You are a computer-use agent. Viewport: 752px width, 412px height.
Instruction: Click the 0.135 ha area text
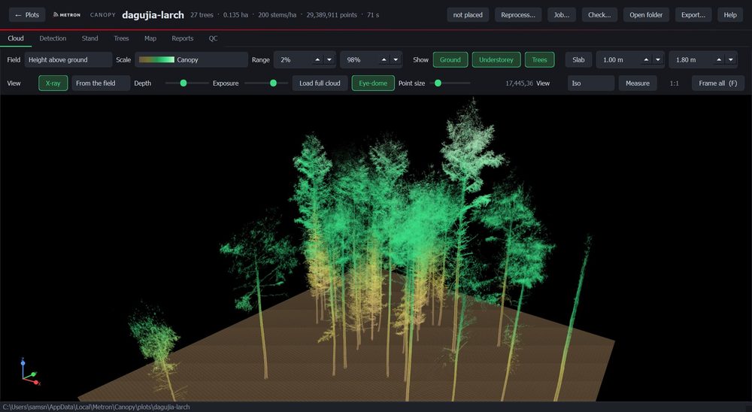pyautogui.click(x=235, y=15)
